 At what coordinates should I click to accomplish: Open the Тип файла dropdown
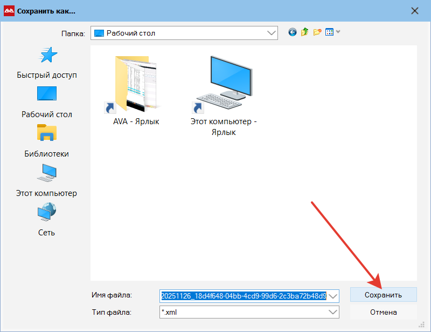pyautogui.click(x=333, y=312)
